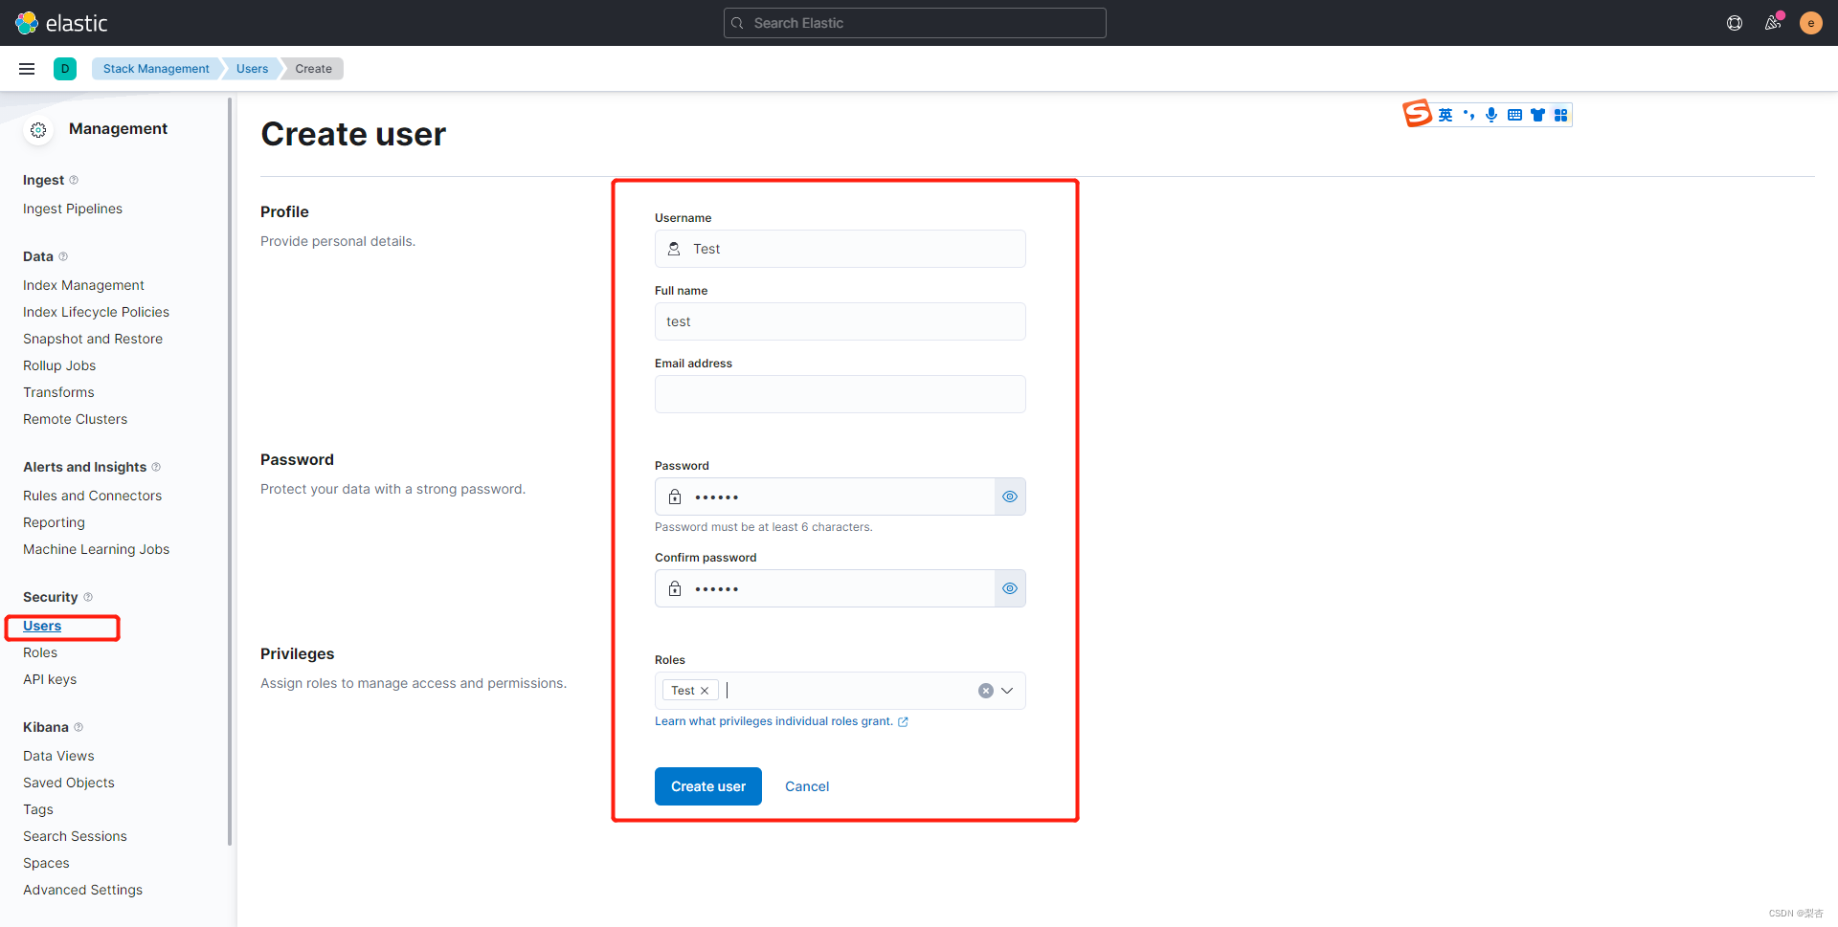Click the Create user button
The height and width of the screenshot is (927, 1838).
[708, 786]
